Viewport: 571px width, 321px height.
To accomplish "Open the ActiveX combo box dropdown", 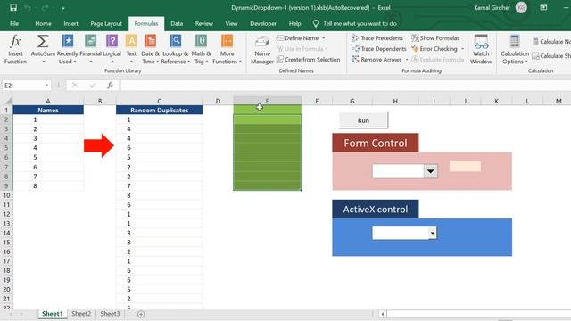I will point(432,233).
